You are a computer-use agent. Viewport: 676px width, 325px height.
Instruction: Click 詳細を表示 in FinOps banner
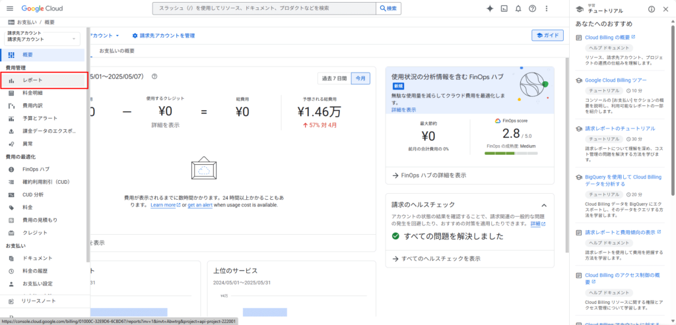403,110
